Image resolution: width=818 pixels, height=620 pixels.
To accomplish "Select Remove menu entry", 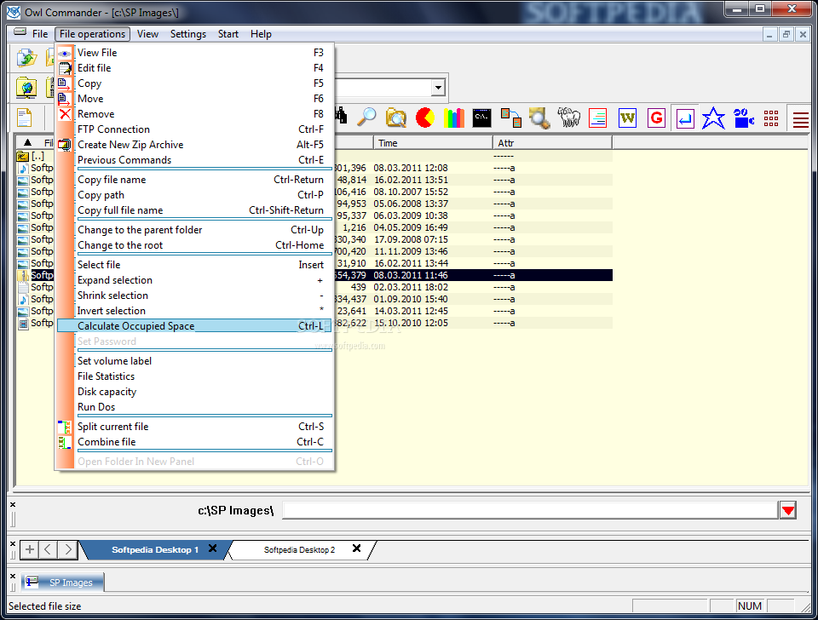I will click(x=194, y=113).
